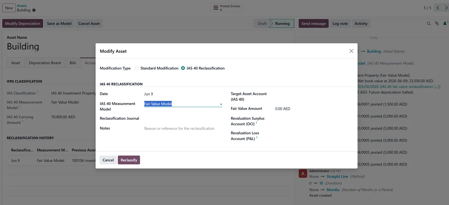Click the Building asset name field
This screenshot has height=205, width=449.
23,46
